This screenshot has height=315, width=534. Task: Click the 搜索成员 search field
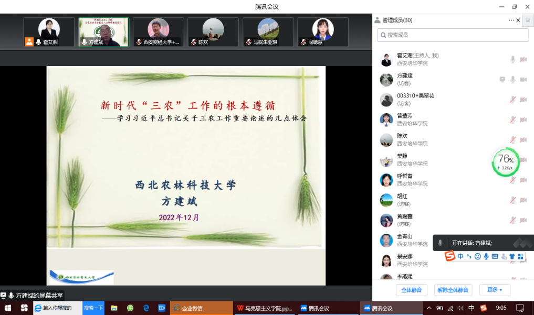(453, 35)
